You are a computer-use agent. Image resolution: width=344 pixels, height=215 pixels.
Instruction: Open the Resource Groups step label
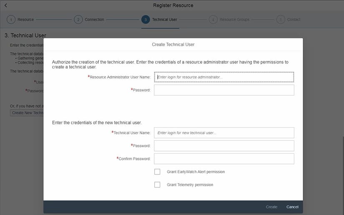234,20
